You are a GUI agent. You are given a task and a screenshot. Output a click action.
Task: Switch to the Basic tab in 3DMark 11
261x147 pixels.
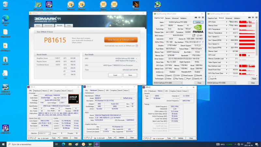(x=38, y=25)
